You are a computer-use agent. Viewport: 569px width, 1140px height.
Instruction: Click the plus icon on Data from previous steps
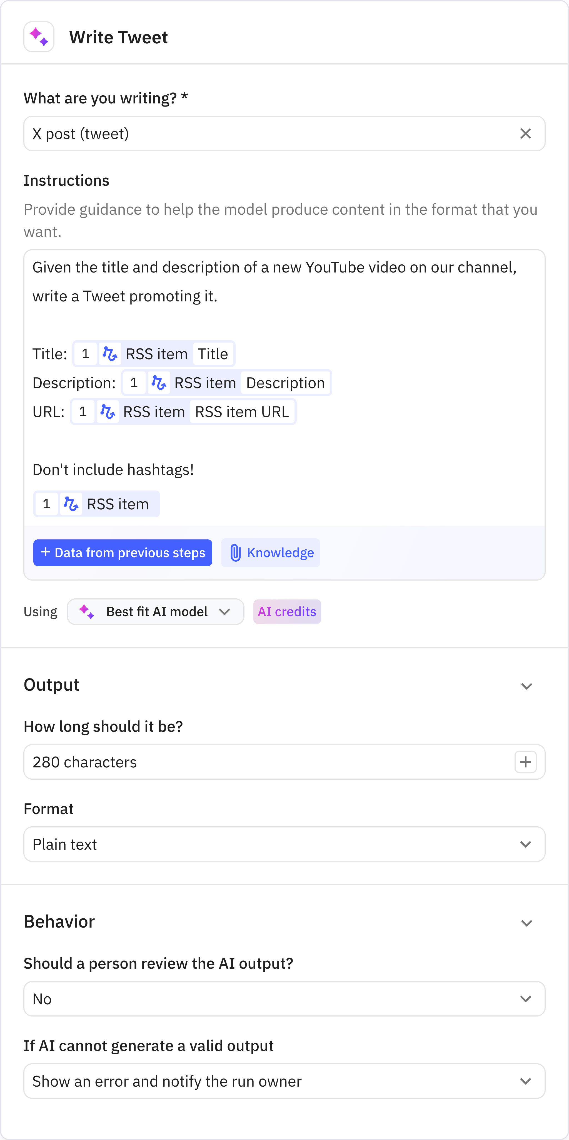click(46, 552)
